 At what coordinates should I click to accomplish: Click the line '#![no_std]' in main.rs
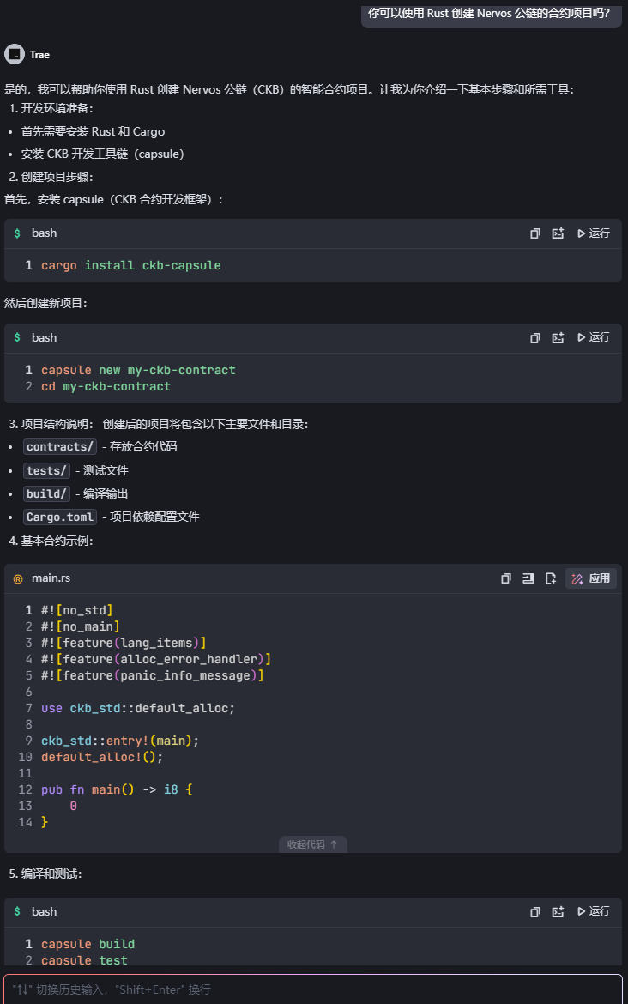pyautogui.click(x=77, y=610)
